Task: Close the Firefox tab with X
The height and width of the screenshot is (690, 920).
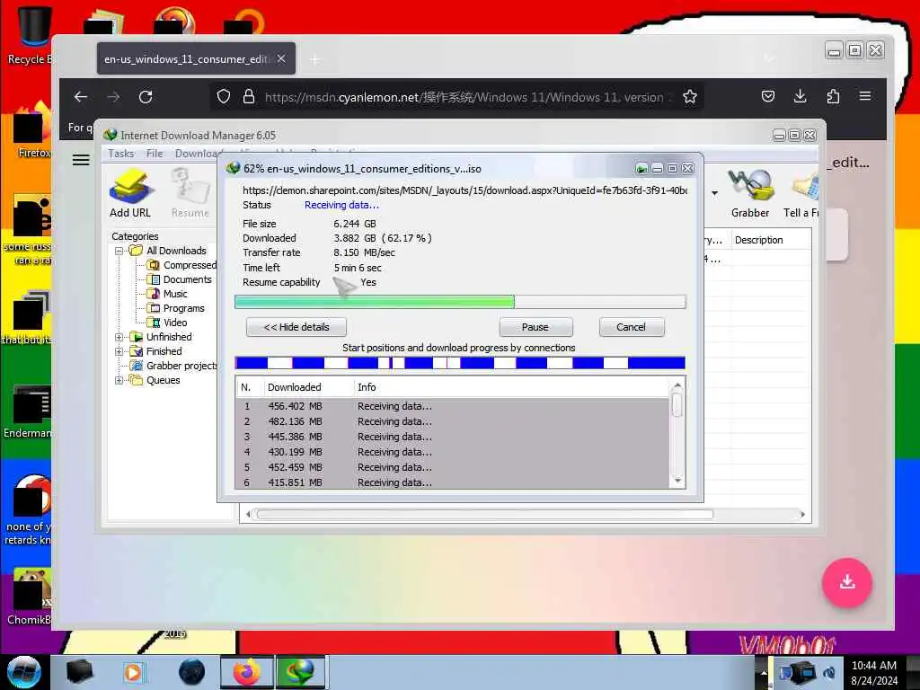Action: click(x=281, y=58)
